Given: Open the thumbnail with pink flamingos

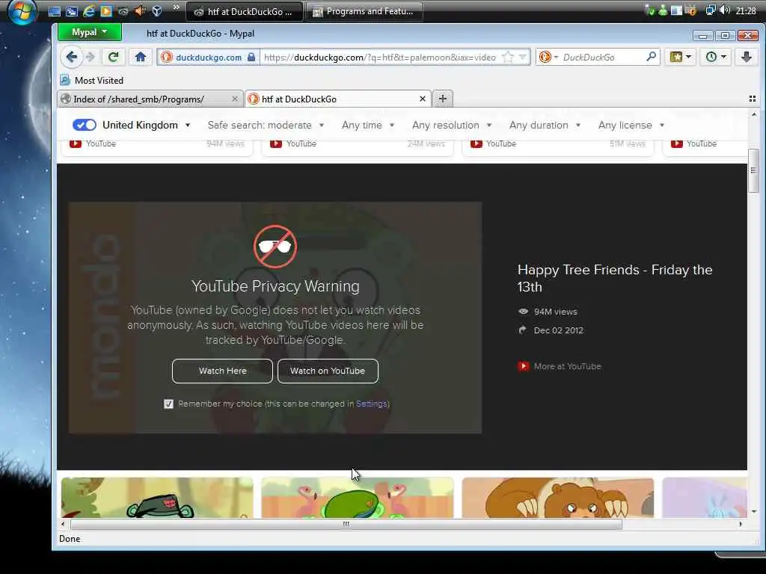Looking at the screenshot, I should [x=358, y=498].
